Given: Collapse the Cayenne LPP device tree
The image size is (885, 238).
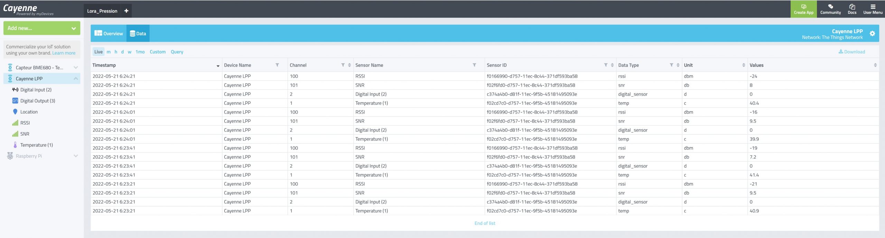Looking at the screenshot, I should (x=76, y=79).
